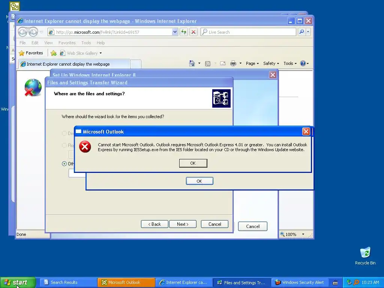Viewport: 384px width, 288px height.
Task: Click the Read Mail envelope icon
Action: coord(223,63)
